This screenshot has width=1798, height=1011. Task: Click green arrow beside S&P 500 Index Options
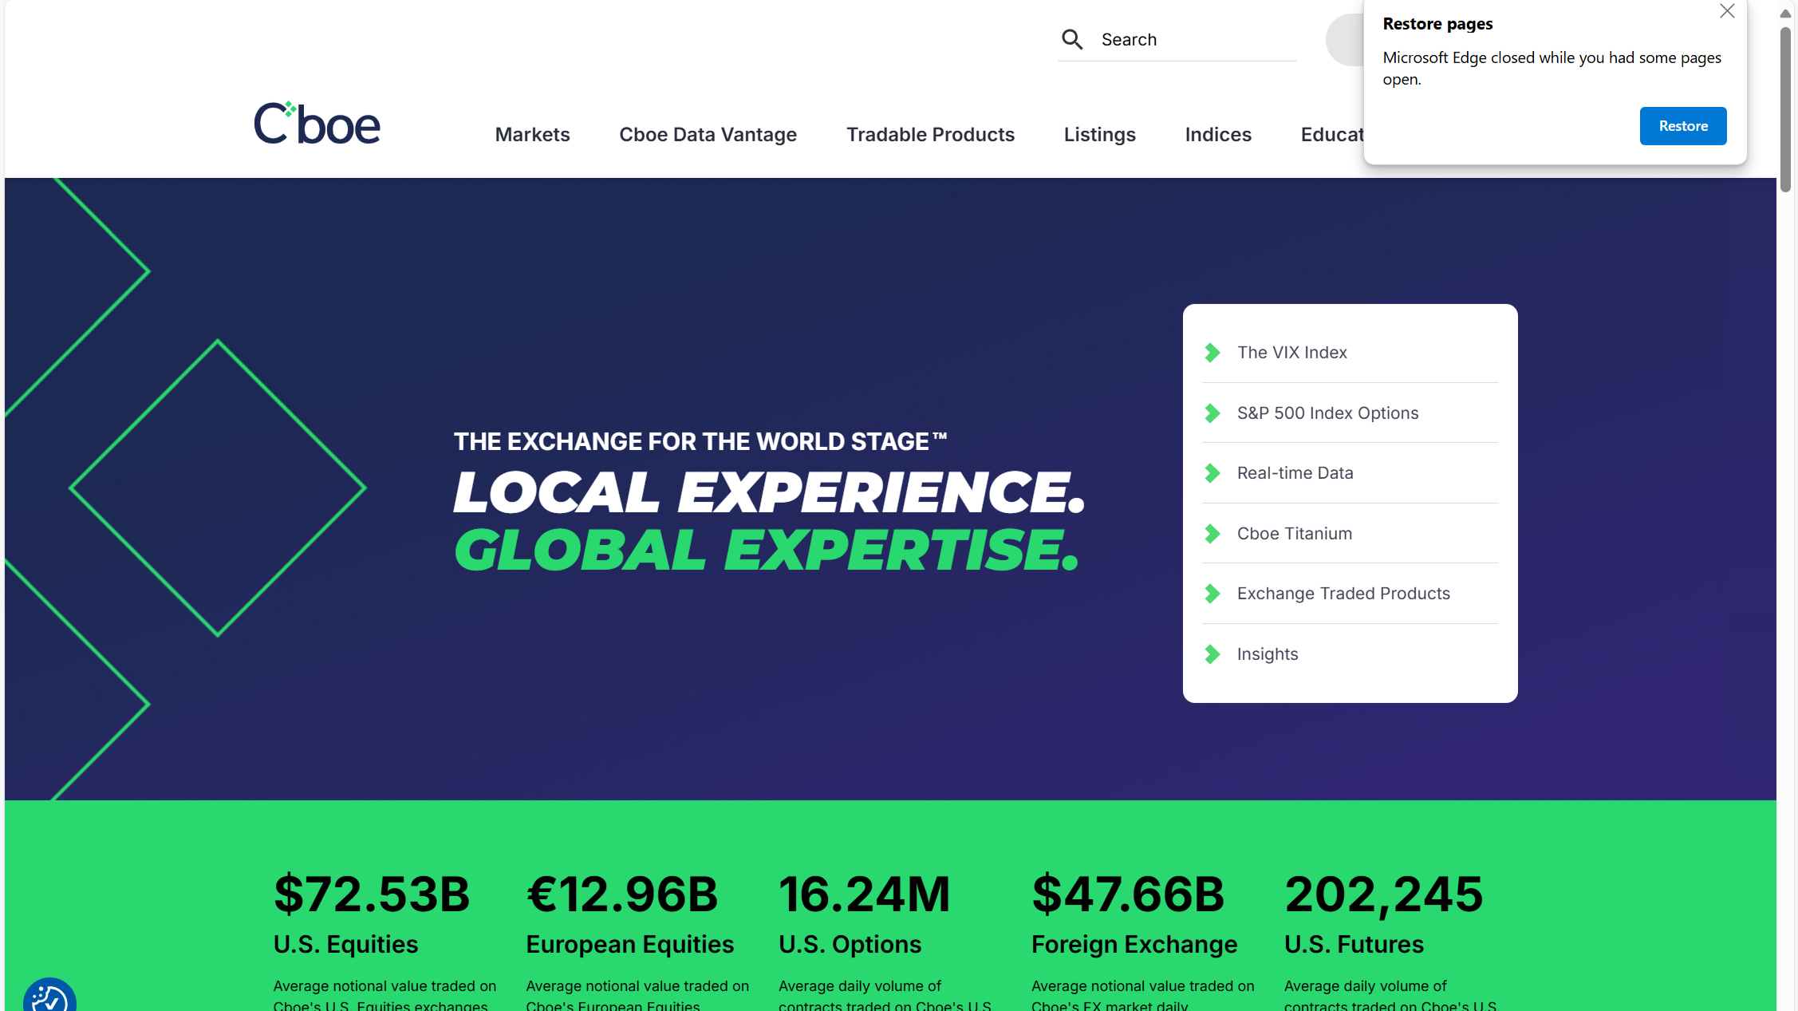click(1212, 413)
